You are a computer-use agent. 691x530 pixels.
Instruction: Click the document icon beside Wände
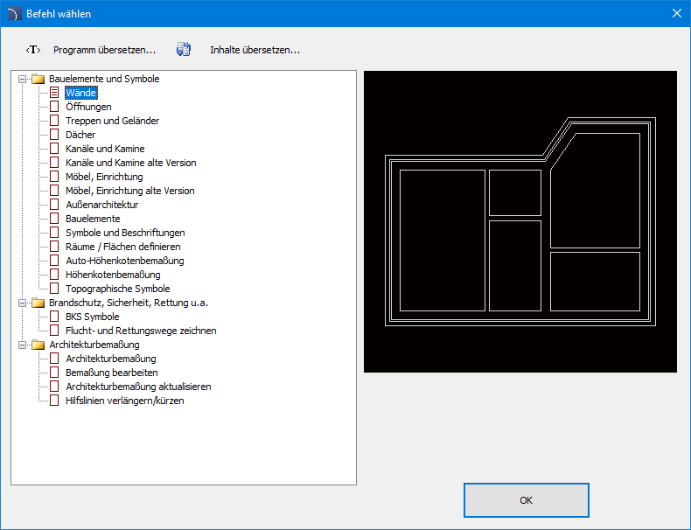click(54, 93)
